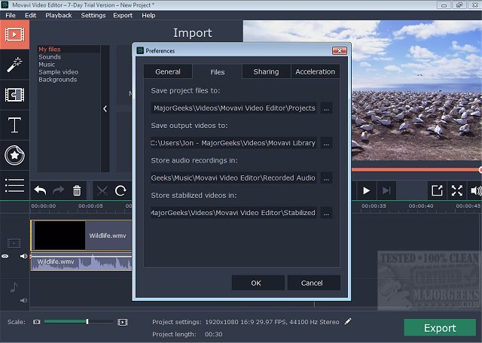Open the Playback menu
The height and width of the screenshot is (343, 482).
pos(59,15)
